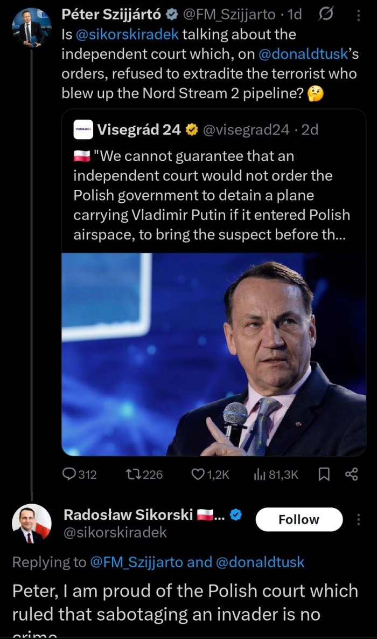Bookmark Péter Szijjártó's tweet
The width and height of the screenshot is (377, 639).
coord(324,474)
